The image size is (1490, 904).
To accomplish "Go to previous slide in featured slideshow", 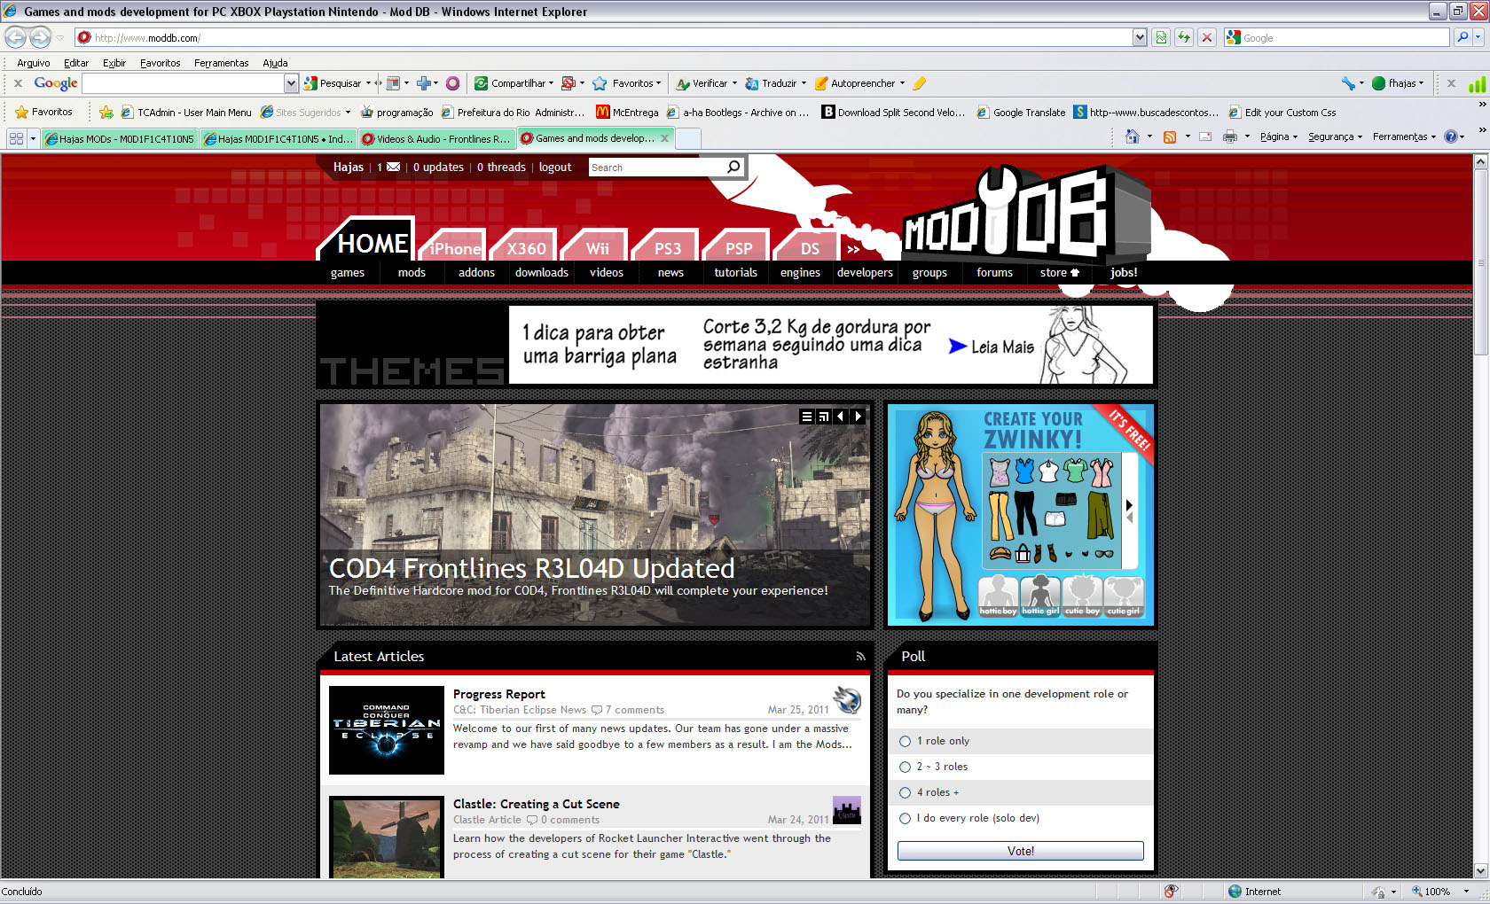I will [x=840, y=417].
